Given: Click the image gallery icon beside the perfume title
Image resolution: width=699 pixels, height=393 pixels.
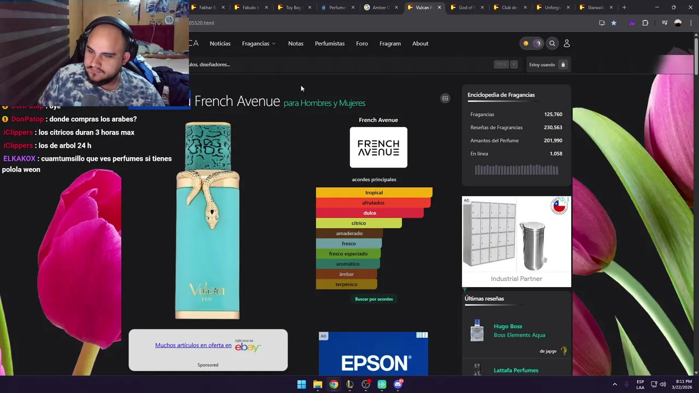Looking at the screenshot, I should coord(445,98).
